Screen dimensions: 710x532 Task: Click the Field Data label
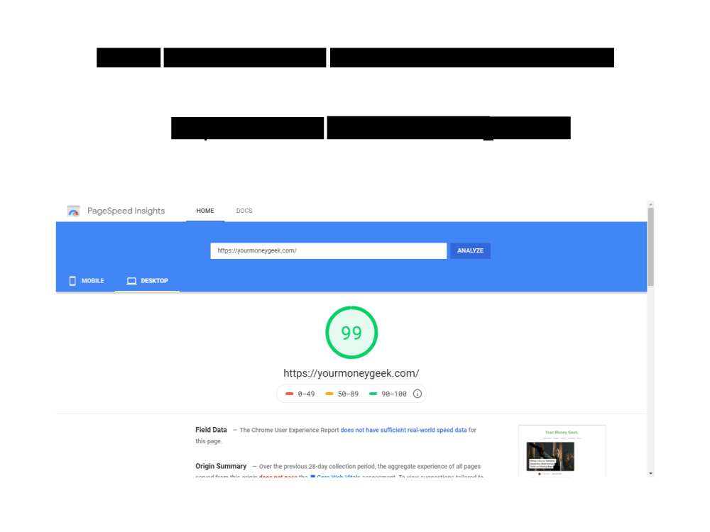click(x=211, y=430)
